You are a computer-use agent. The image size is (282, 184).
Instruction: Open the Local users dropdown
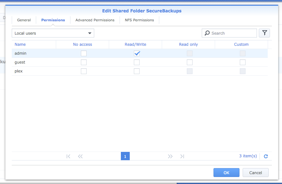(x=53, y=33)
